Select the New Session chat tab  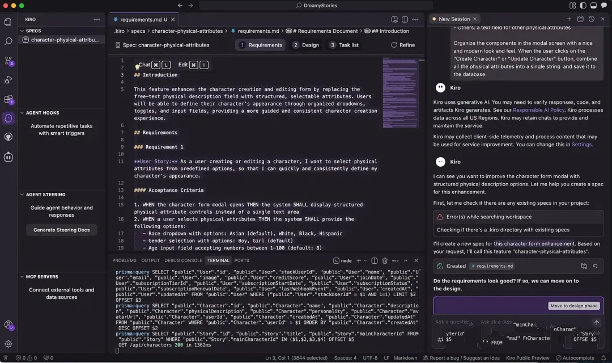454,19
